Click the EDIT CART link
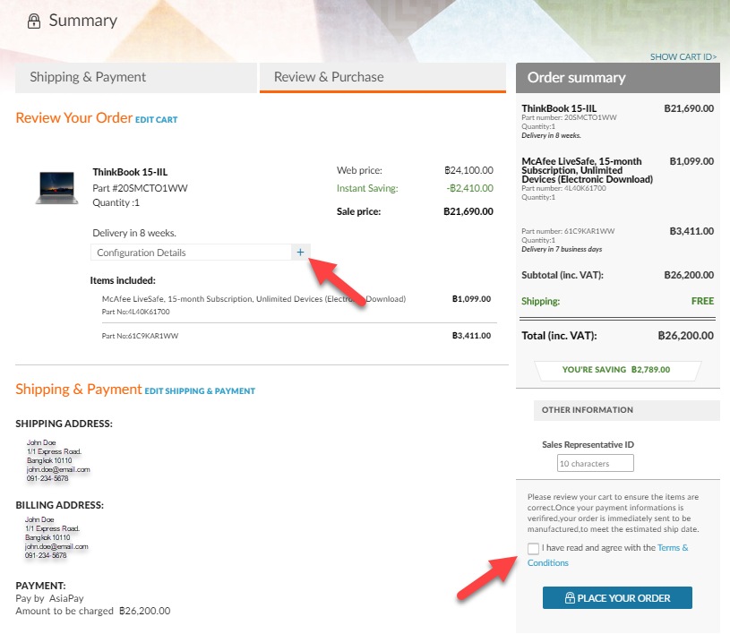Screen dimensions: 730x634 156,120
